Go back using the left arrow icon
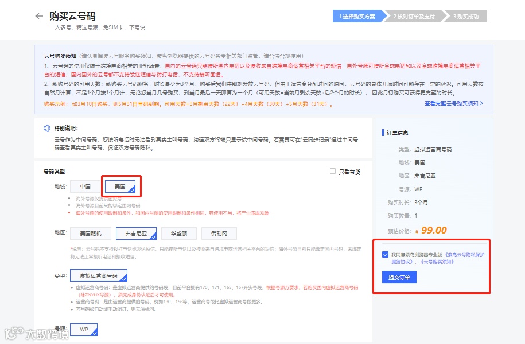 [x=40, y=17]
